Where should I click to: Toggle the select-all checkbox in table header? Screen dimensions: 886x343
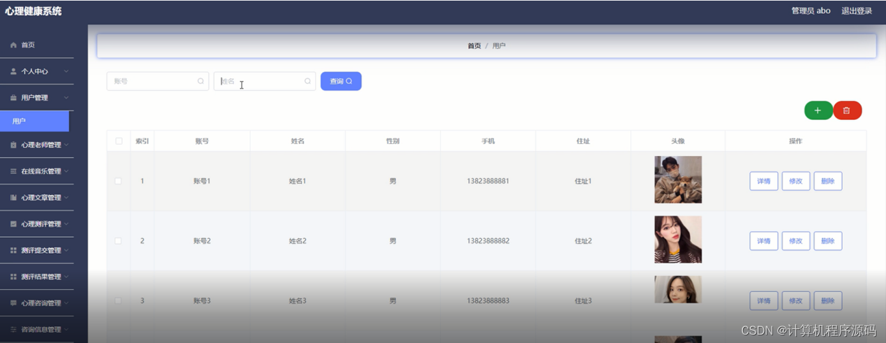click(x=119, y=141)
